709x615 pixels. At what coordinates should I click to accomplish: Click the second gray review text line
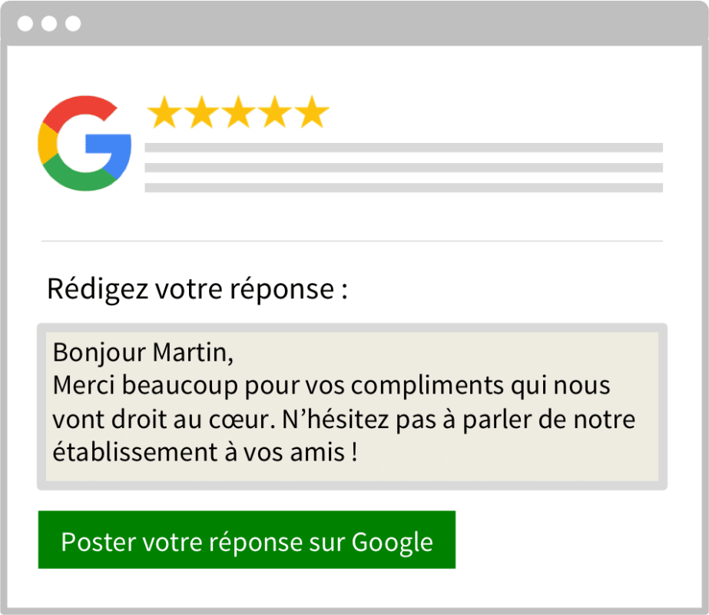(403, 168)
